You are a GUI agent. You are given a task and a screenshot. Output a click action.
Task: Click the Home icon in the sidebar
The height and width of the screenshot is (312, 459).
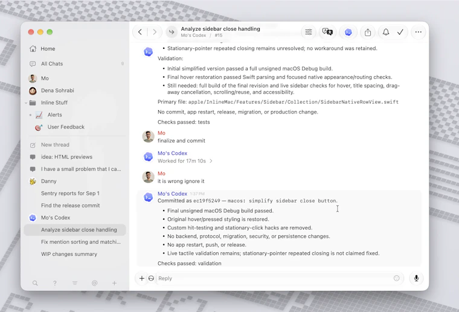click(33, 48)
